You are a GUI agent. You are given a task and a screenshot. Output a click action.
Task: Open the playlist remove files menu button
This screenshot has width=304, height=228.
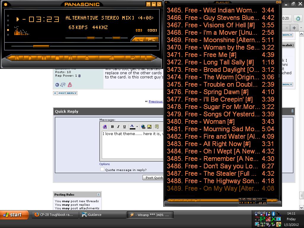(179, 200)
